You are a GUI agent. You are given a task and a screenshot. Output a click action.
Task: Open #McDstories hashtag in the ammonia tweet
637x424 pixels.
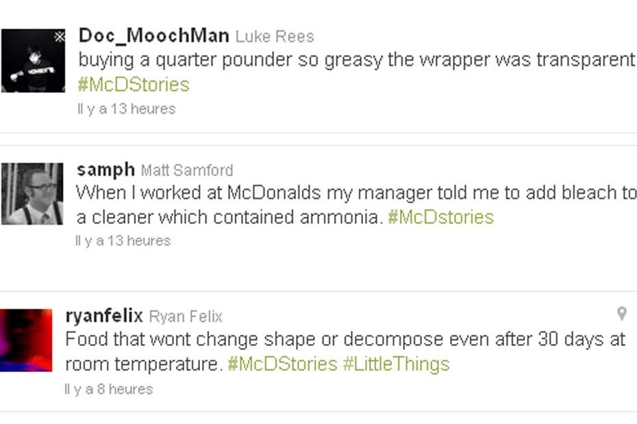click(x=440, y=217)
